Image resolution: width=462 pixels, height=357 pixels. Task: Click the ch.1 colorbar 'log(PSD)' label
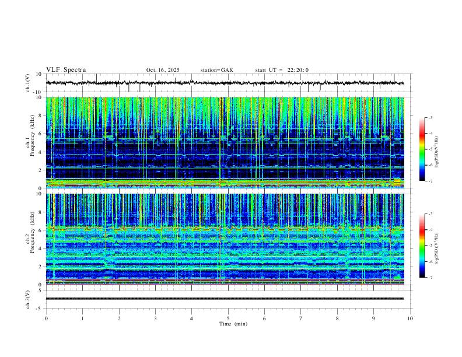tap(436, 152)
